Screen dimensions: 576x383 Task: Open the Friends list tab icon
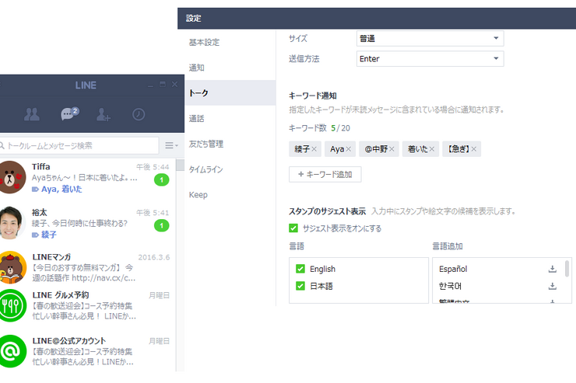tap(32, 114)
